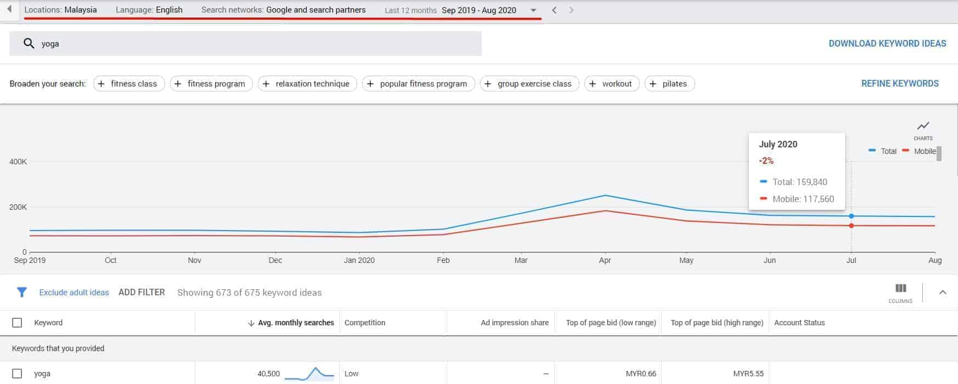Edit Search networks setting
The height and width of the screenshot is (384, 958).
284,10
